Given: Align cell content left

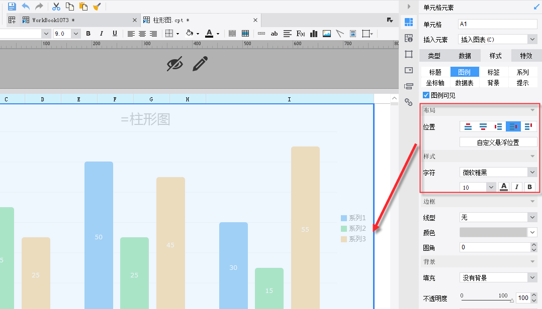Looking at the screenshot, I should [131, 34].
